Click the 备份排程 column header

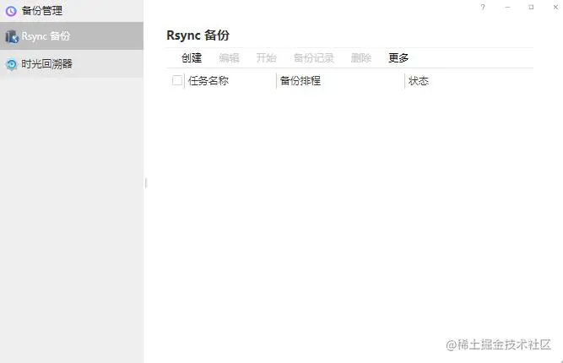300,81
